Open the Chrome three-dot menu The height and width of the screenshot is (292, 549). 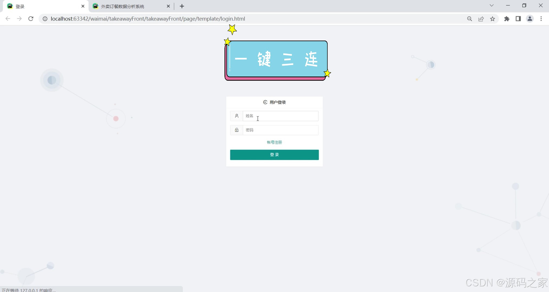[541, 19]
